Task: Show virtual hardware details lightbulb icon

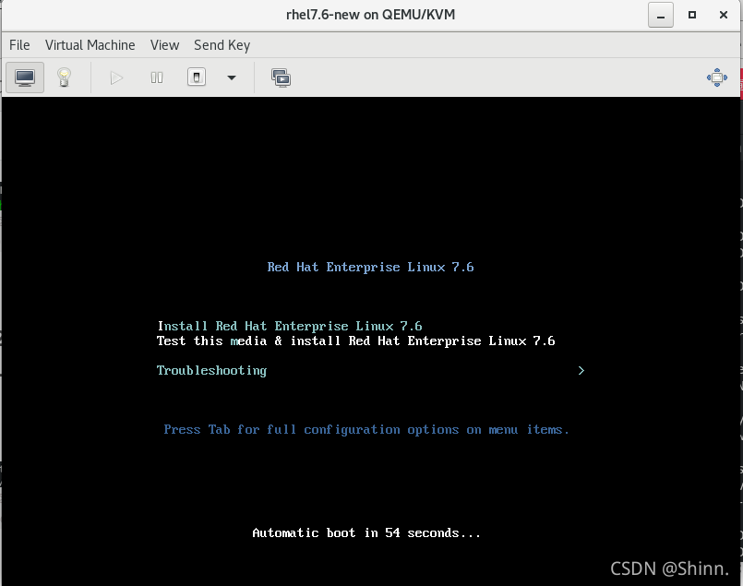Action: (64, 78)
